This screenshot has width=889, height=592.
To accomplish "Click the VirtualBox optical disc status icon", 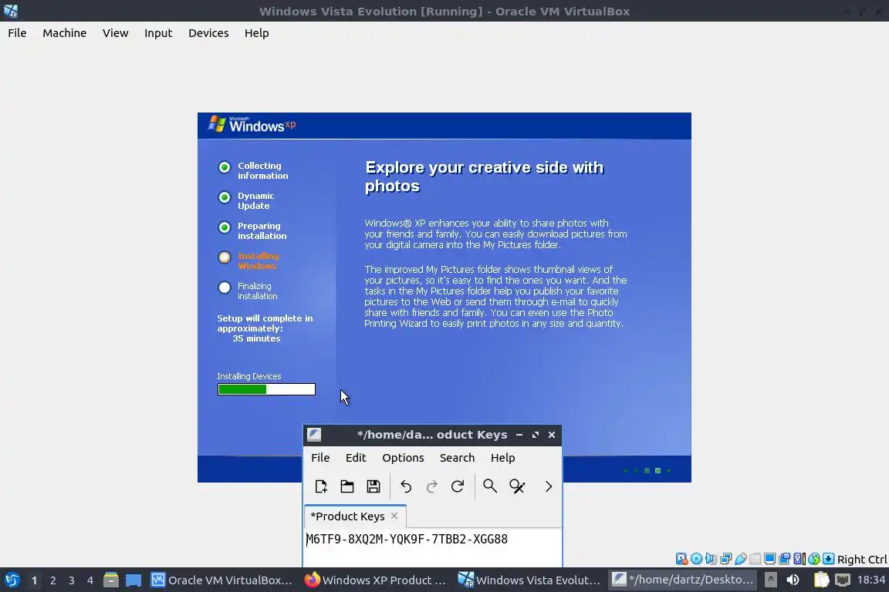I will [x=696, y=559].
